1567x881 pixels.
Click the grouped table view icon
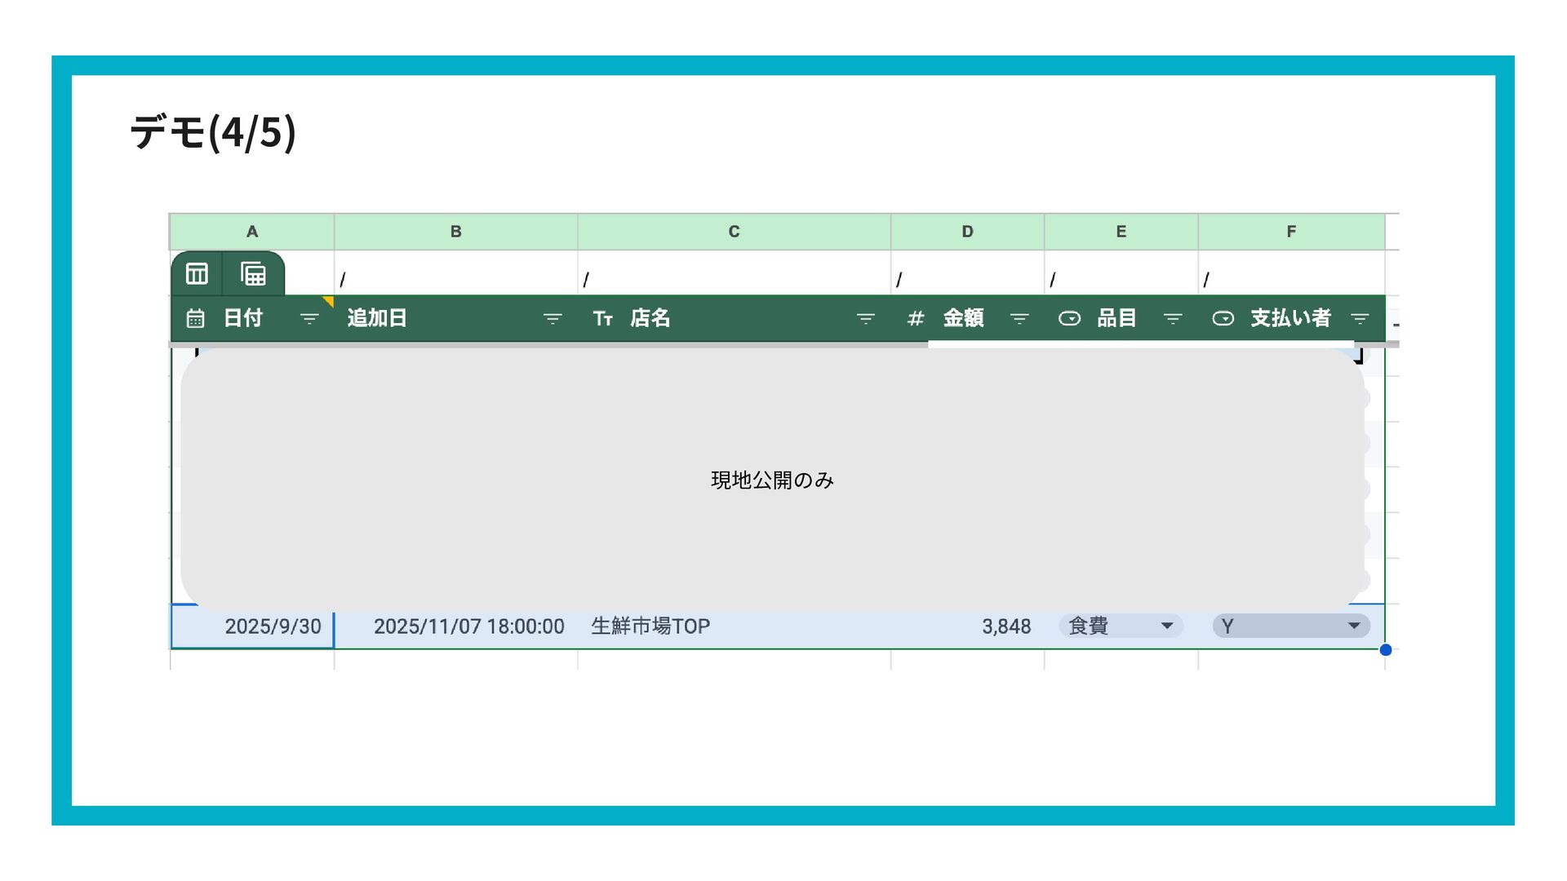(253, 274)
